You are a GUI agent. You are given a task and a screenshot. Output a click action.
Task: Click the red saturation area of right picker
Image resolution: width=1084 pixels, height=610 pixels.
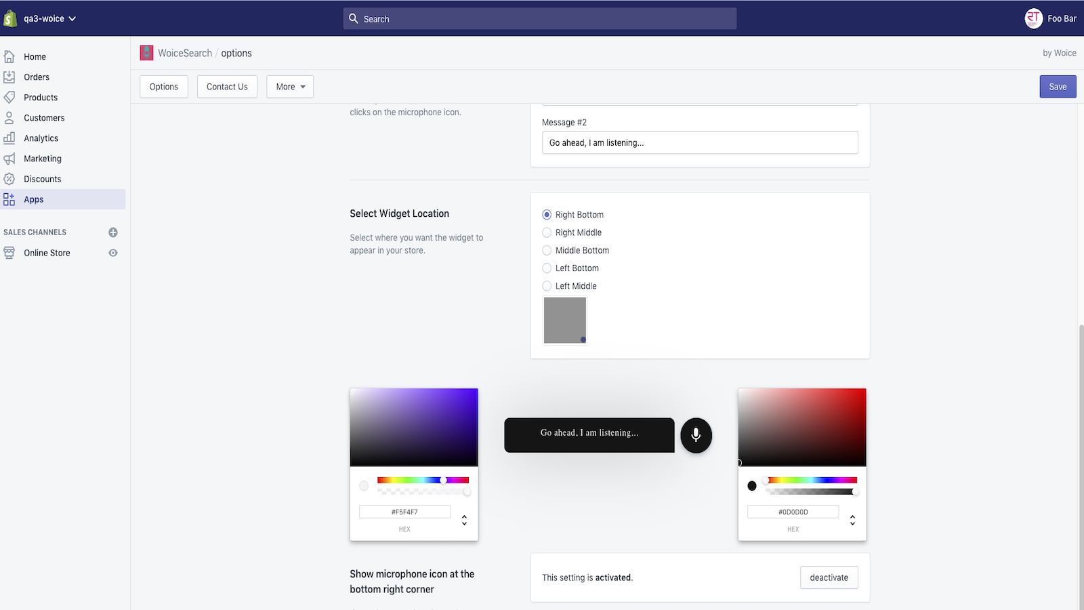(802, 427)
